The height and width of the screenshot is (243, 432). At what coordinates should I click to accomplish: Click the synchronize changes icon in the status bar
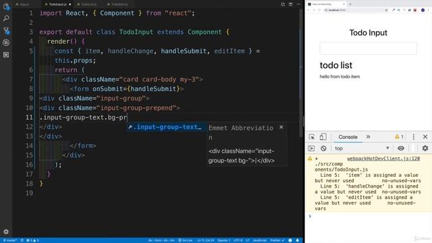pos(22,240)
